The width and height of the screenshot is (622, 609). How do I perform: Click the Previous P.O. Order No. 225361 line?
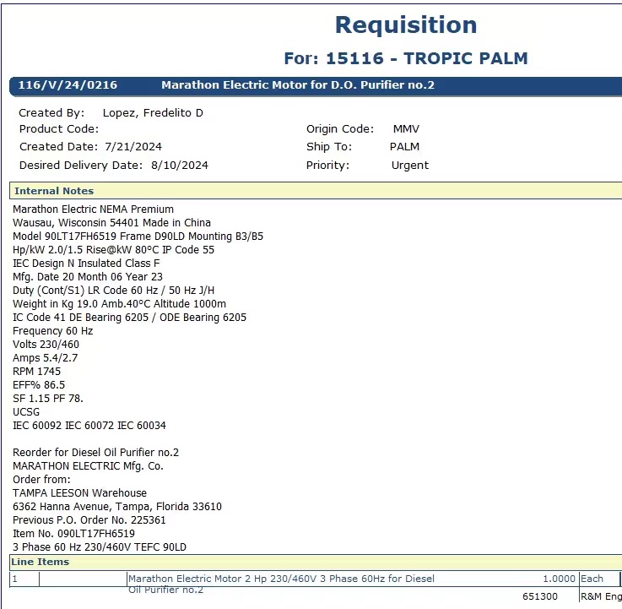(x=89, y=520)
